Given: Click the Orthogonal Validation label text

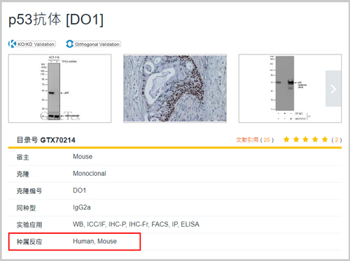Looking at the screenshot, I should click(97, 44).
